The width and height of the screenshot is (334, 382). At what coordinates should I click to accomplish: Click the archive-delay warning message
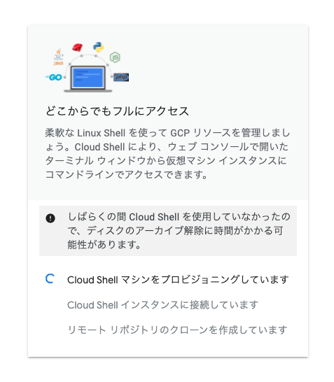pyautogui.click(x=179, y=230)
